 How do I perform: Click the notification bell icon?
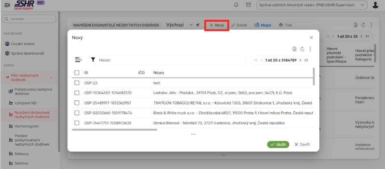236,5
